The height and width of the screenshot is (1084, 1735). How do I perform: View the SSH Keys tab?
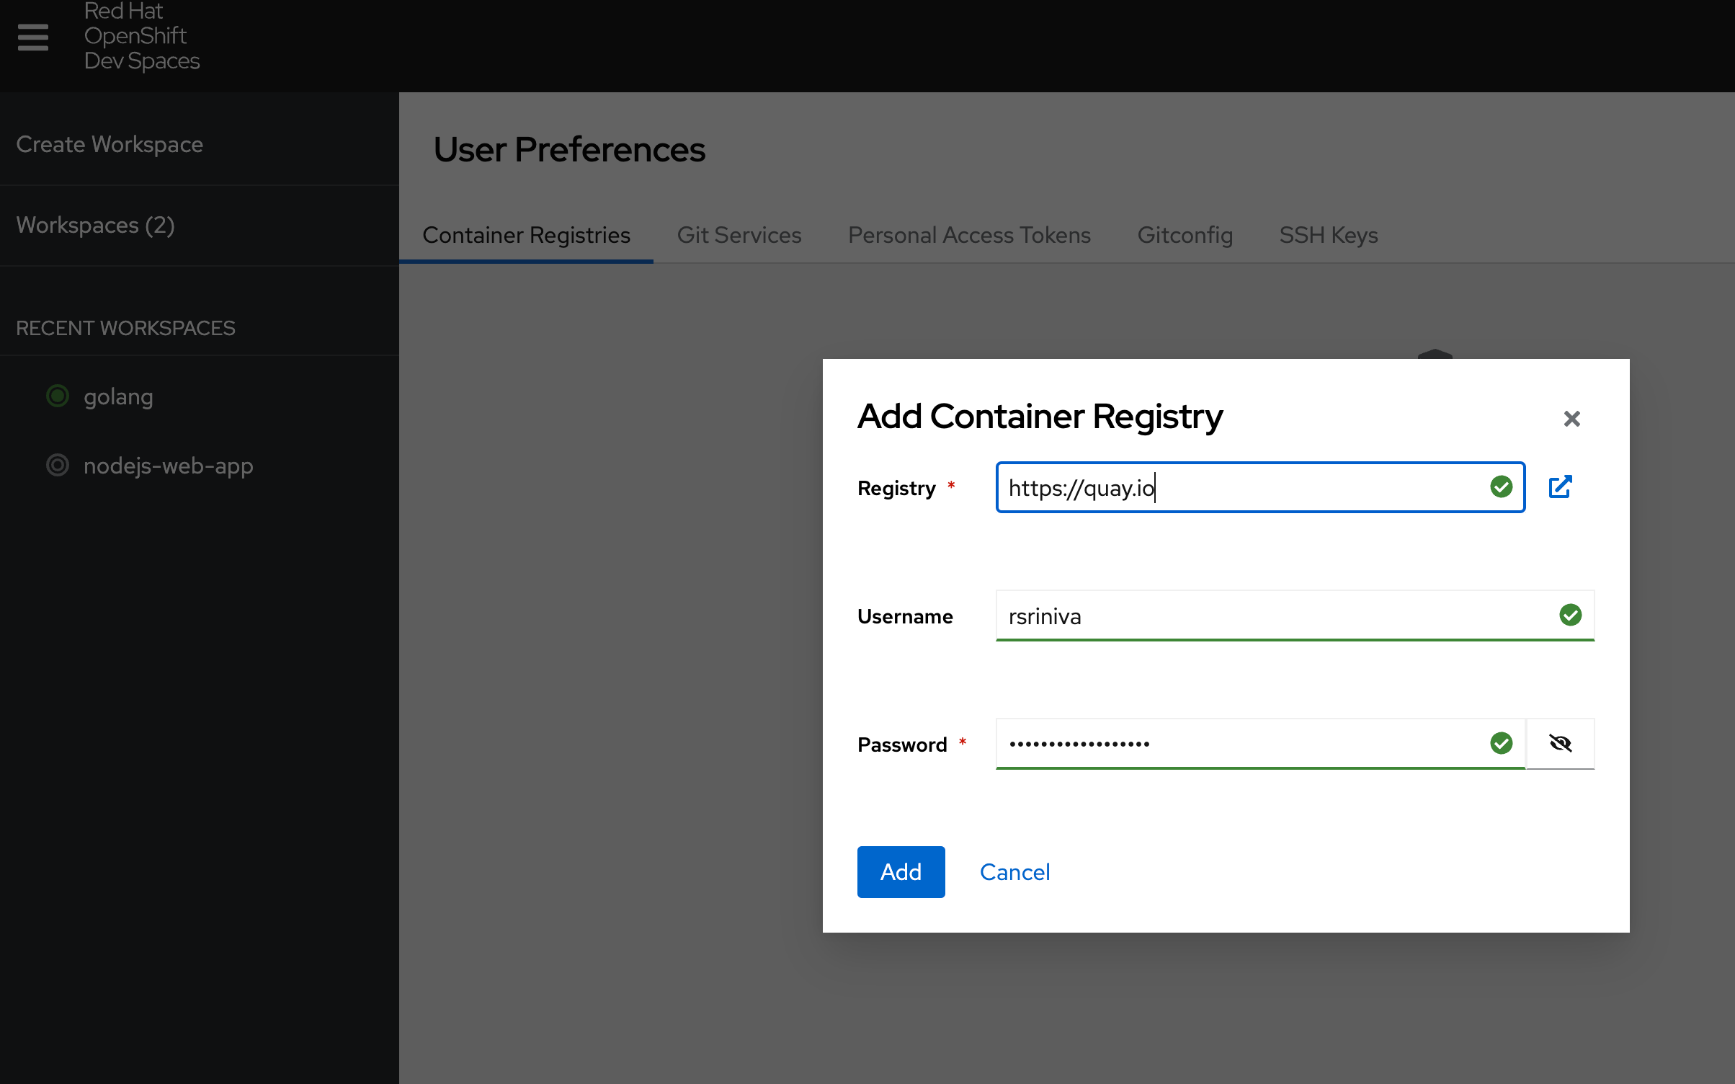click(1328, 235)
